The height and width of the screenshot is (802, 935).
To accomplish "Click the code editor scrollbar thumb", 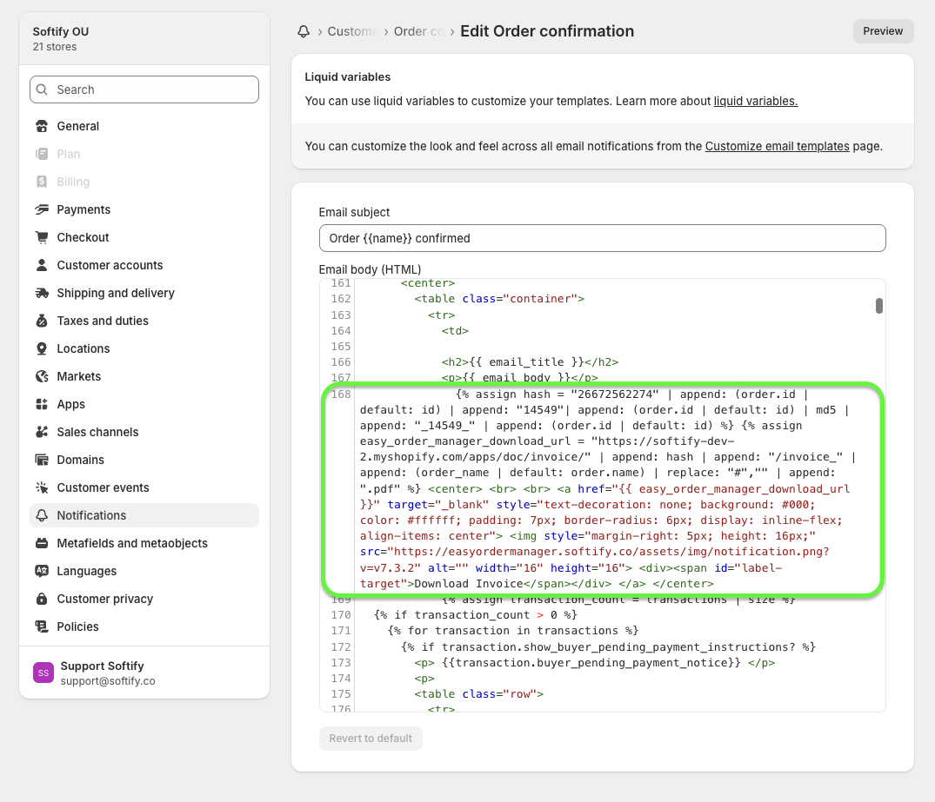I will 879,306.
